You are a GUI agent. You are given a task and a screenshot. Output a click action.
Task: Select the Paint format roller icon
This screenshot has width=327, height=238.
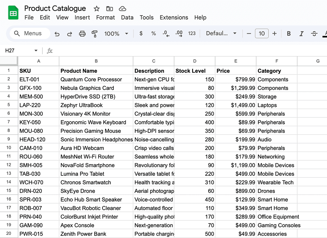95,34
